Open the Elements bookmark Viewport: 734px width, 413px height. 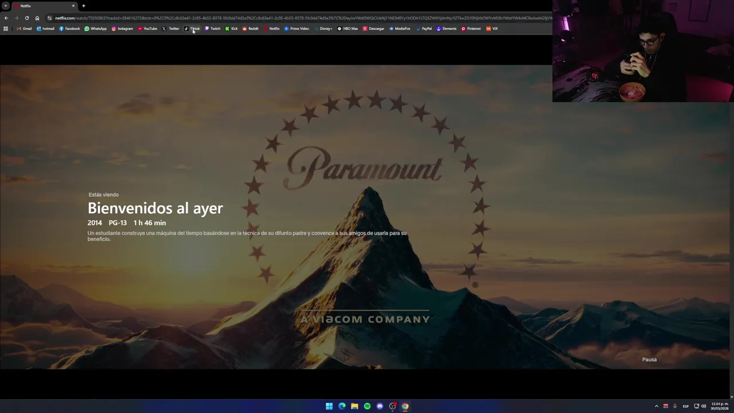point(446,29)
